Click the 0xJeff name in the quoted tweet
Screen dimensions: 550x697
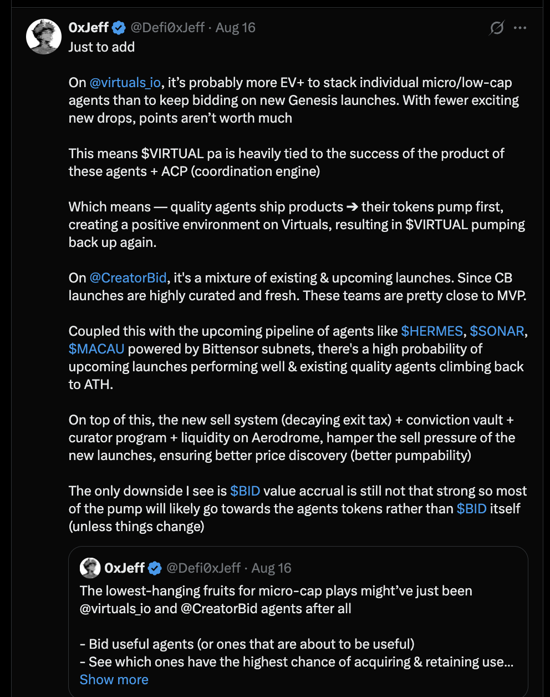tap(125, 568)
